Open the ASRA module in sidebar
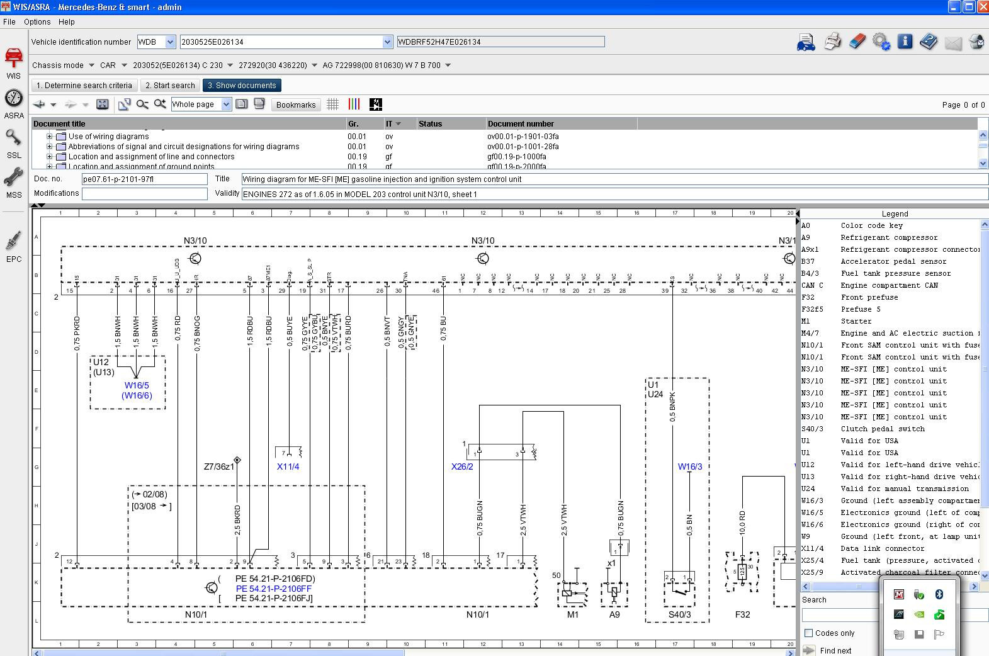Screen dimensions: 989x656 (x=14, y=103)
